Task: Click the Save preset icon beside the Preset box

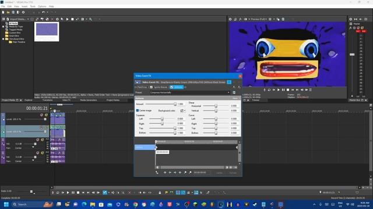Action: coord(234,93)
